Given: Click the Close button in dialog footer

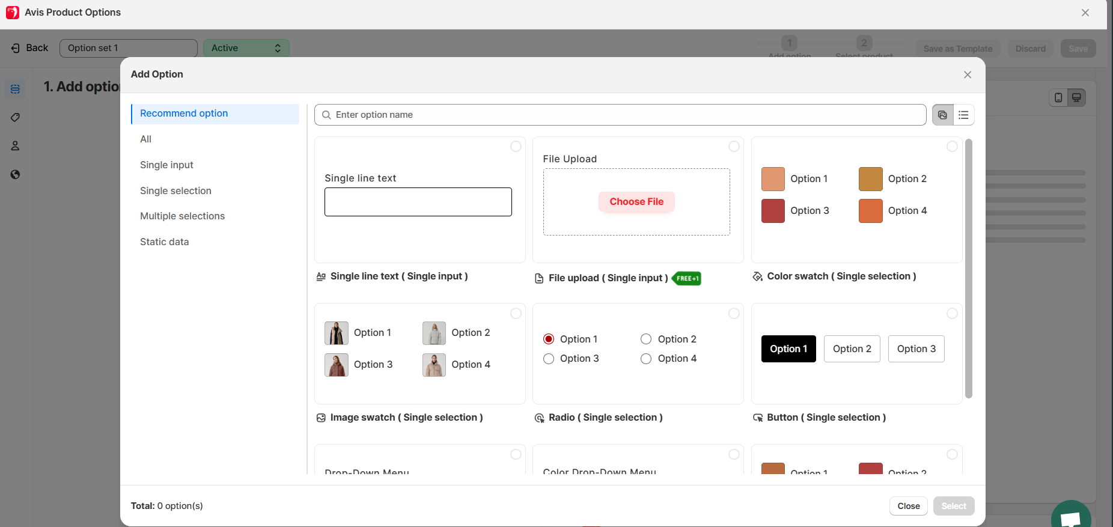Looking at the screenshot, I should [x=908, y=506].
